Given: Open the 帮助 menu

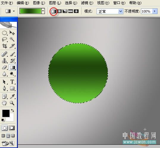Looking at the screenshot, I should [135, 3].
